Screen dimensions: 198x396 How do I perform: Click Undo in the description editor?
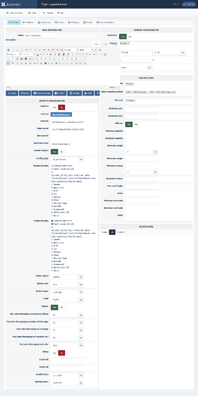[17, 50]
